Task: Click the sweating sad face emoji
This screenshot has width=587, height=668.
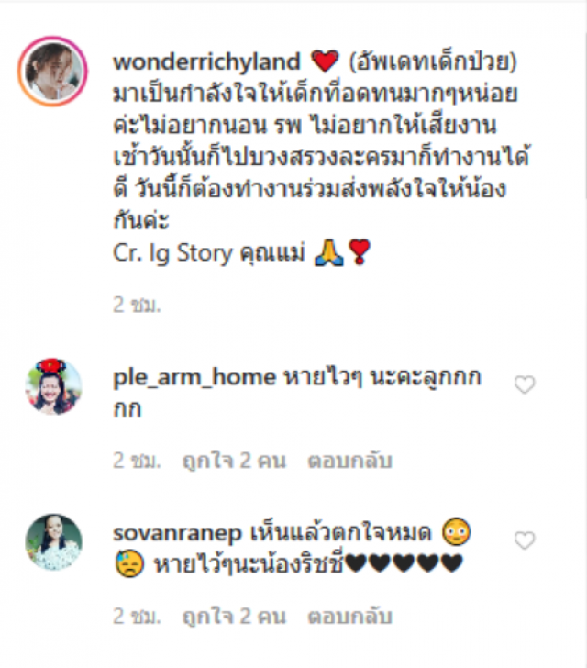Action: click(x=129, y=563)
